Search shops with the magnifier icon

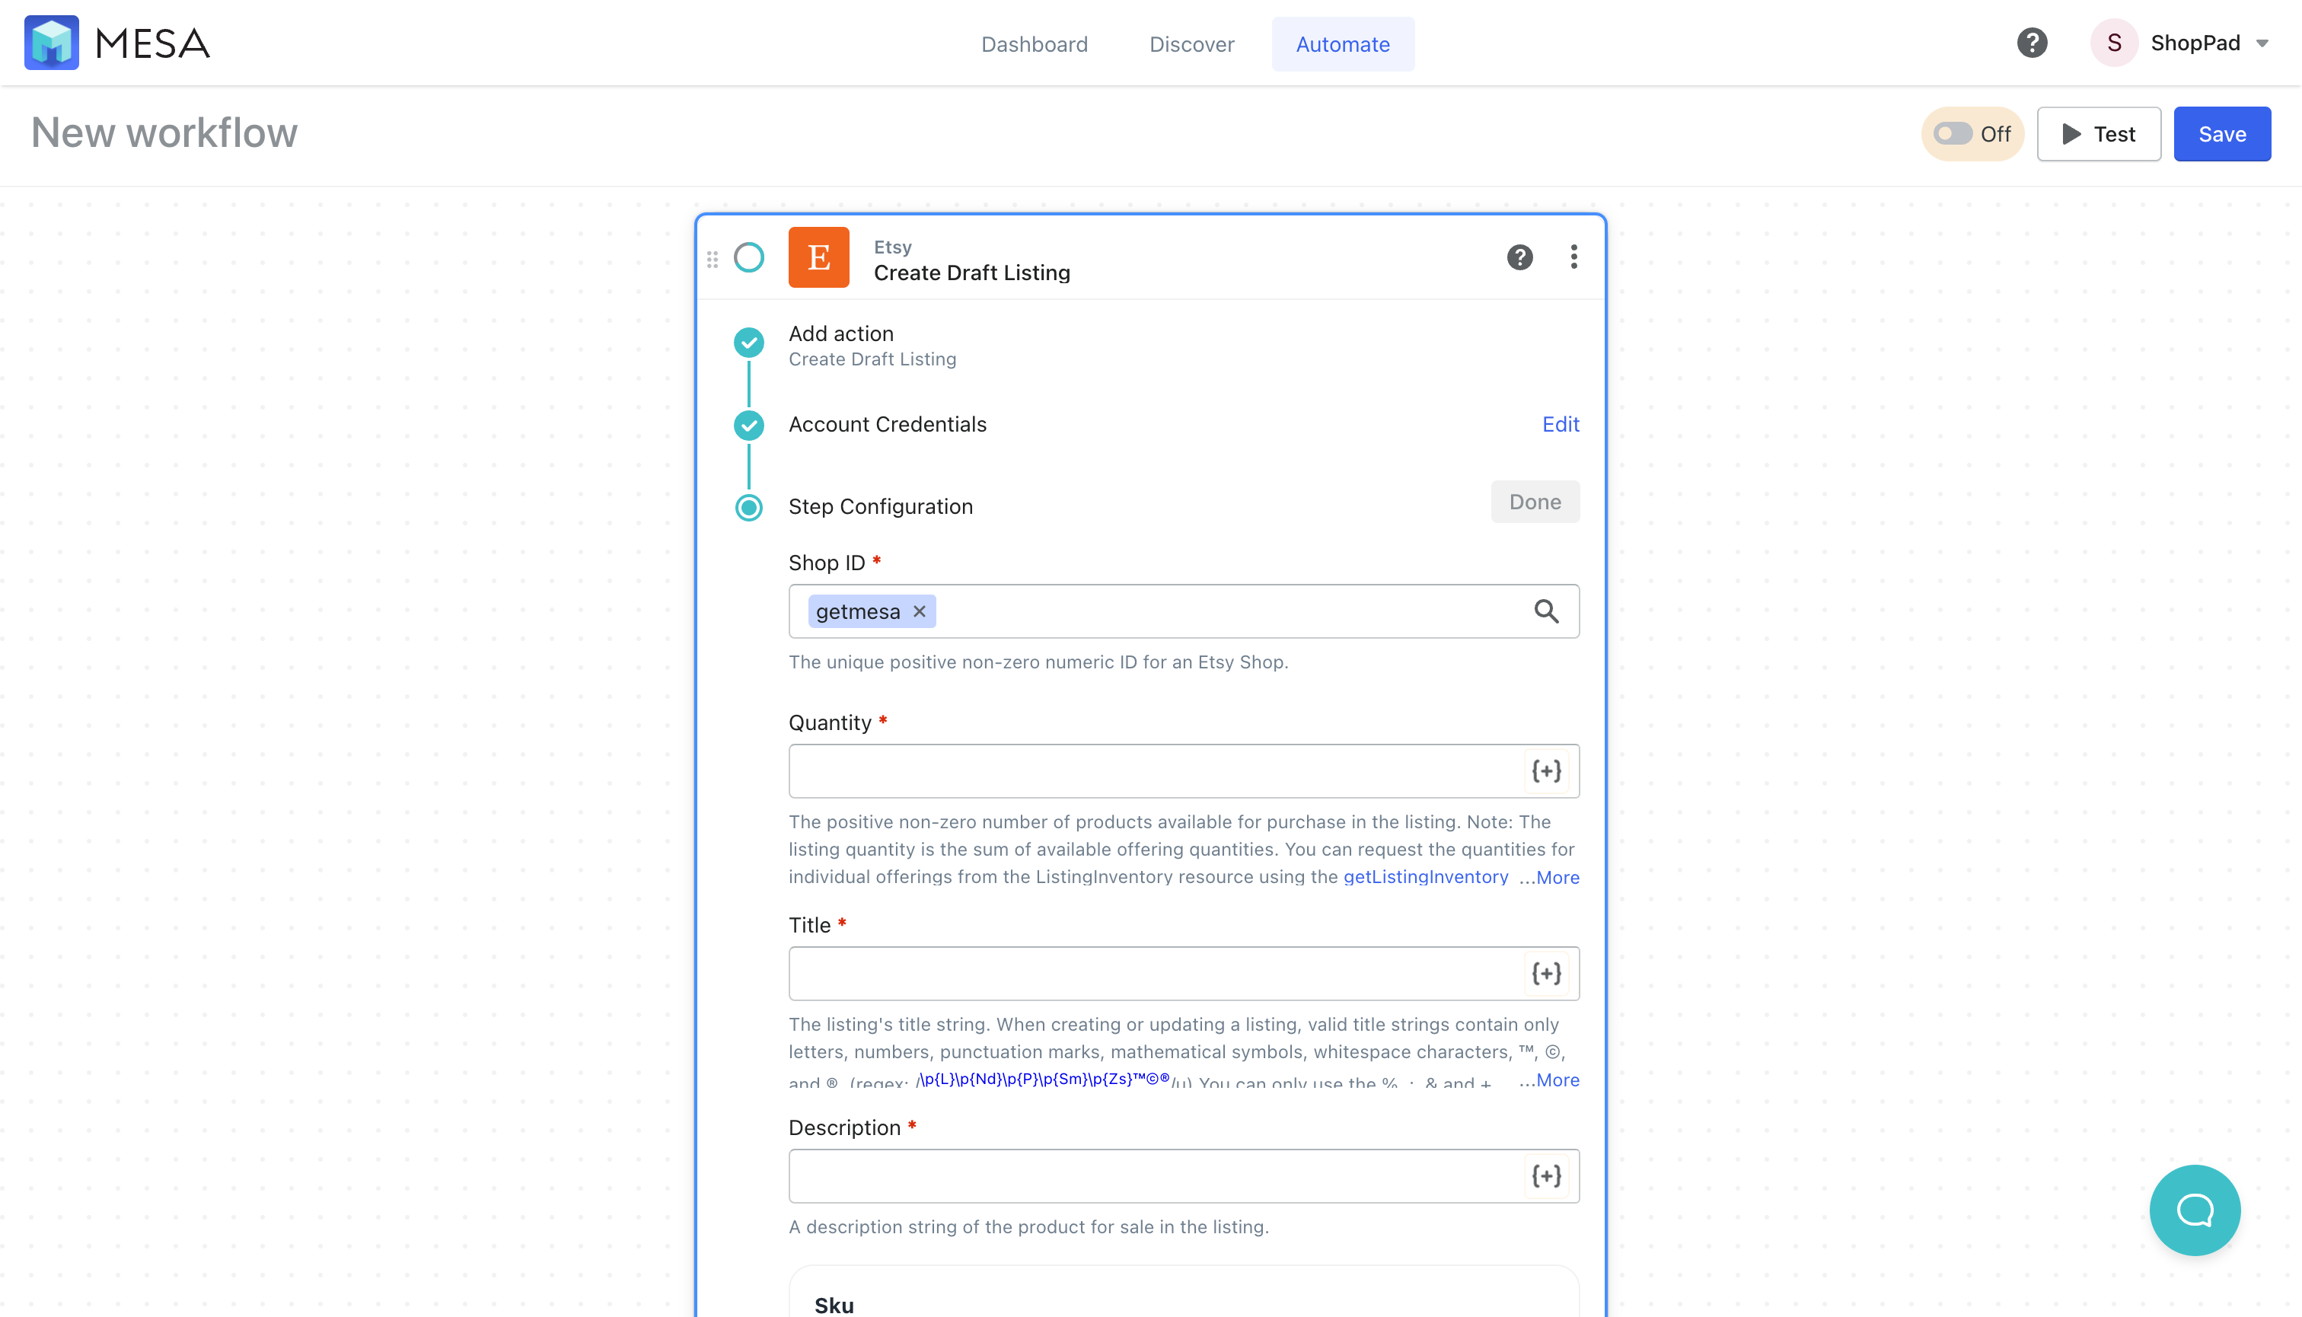point(1546,611)
